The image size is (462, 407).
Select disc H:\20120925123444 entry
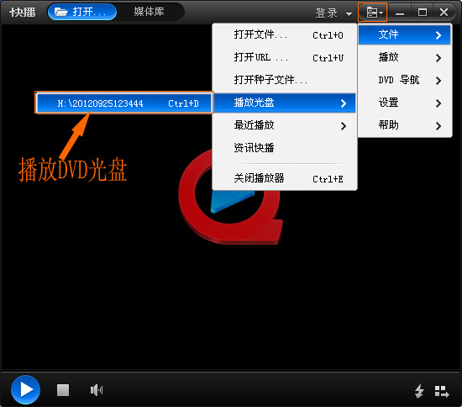tap(123, 103)
